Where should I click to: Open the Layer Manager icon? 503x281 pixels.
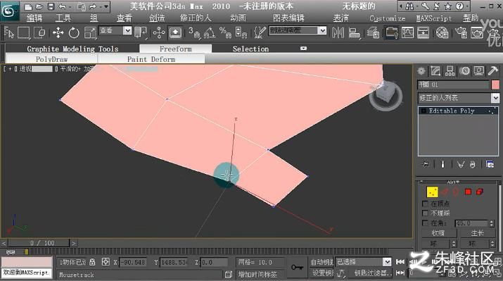click(x=373, y=33)
